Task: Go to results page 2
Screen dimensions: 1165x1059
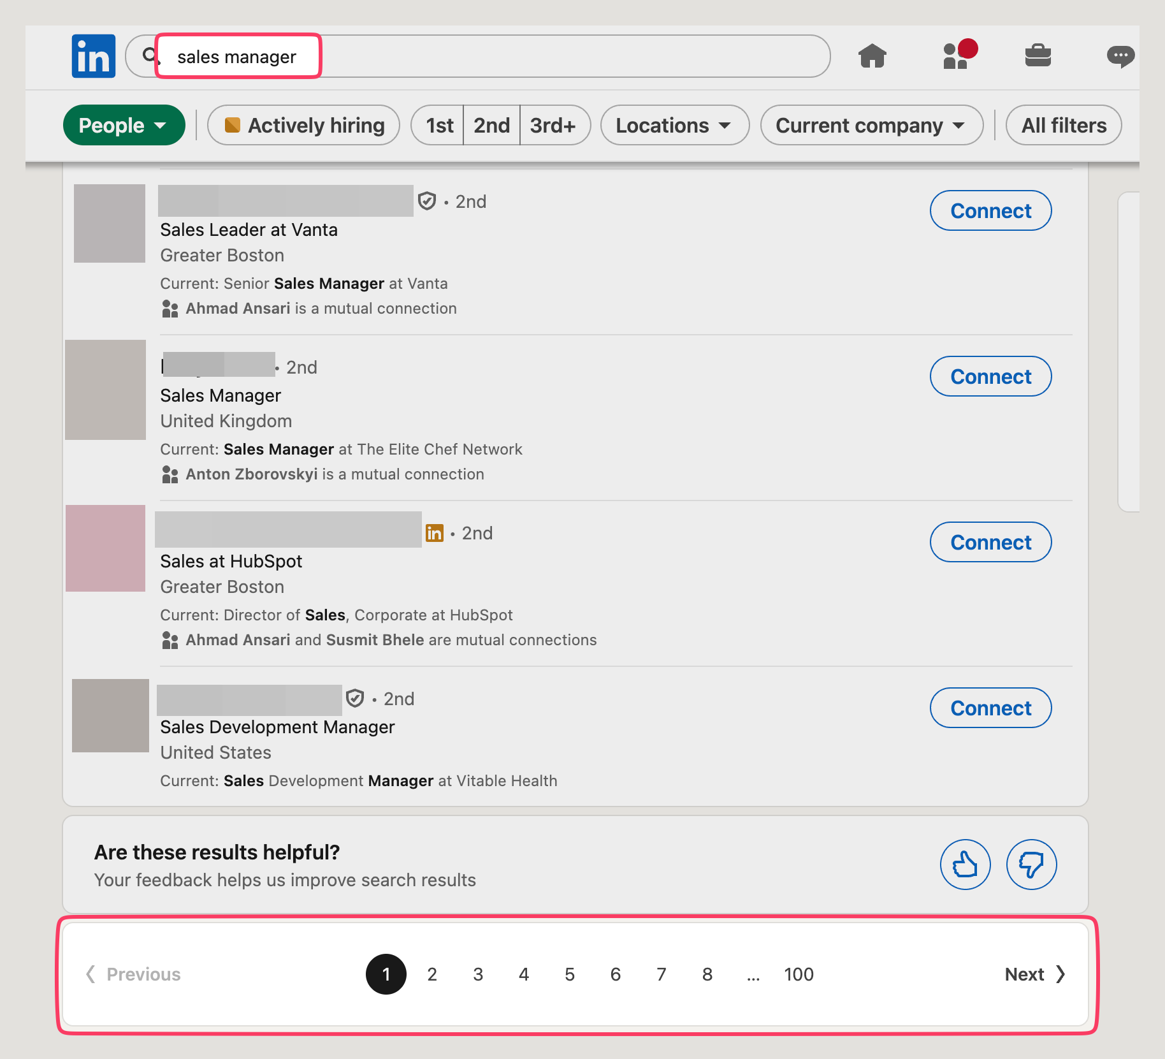Action: 432,974
